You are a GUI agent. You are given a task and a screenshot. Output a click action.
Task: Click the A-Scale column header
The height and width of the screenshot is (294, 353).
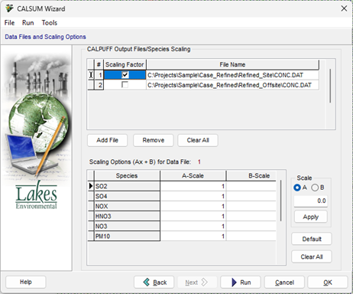(x=193, y=176)
